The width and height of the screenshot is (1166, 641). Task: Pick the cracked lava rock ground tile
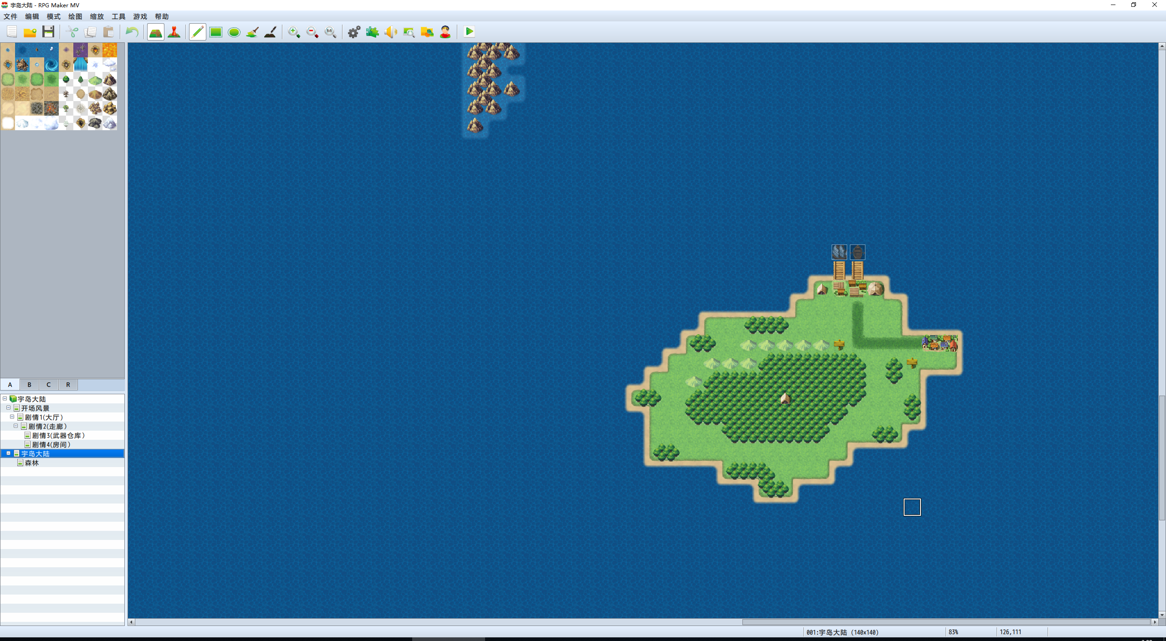[x=51, y=108]
